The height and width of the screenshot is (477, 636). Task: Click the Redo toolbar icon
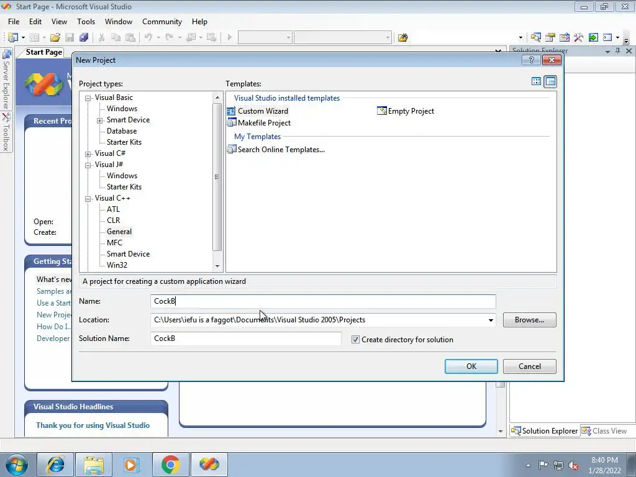point(169,37)
